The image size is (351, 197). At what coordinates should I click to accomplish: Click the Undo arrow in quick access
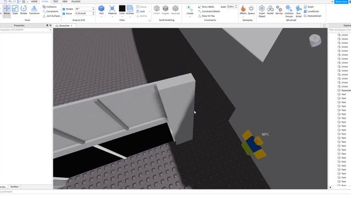(x=10, y=2)
